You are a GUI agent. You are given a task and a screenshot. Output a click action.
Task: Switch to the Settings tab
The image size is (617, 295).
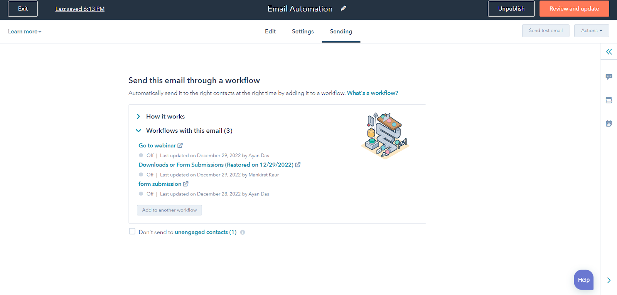302,31
